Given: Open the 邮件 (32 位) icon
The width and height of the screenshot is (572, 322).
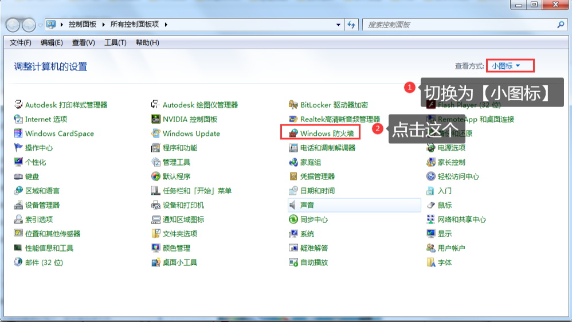Looking at the screenshot, I should point(18,262).
